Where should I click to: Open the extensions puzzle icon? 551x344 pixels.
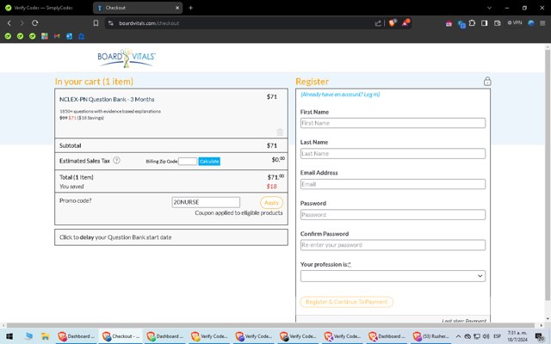coord(472,23)
